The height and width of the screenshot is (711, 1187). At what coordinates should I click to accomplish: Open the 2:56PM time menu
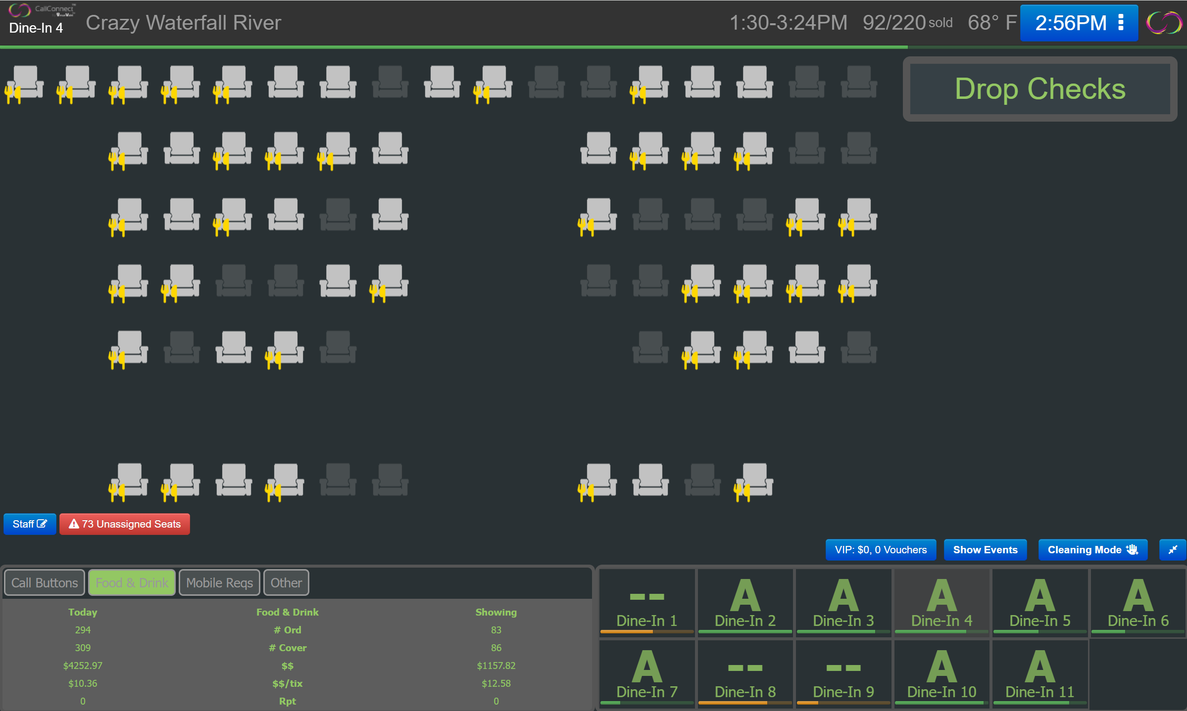pyautogui.click(x=1070, y=23)
